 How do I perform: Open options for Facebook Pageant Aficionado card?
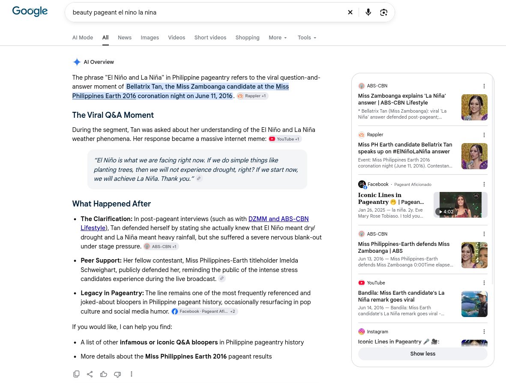click(484, 184)
